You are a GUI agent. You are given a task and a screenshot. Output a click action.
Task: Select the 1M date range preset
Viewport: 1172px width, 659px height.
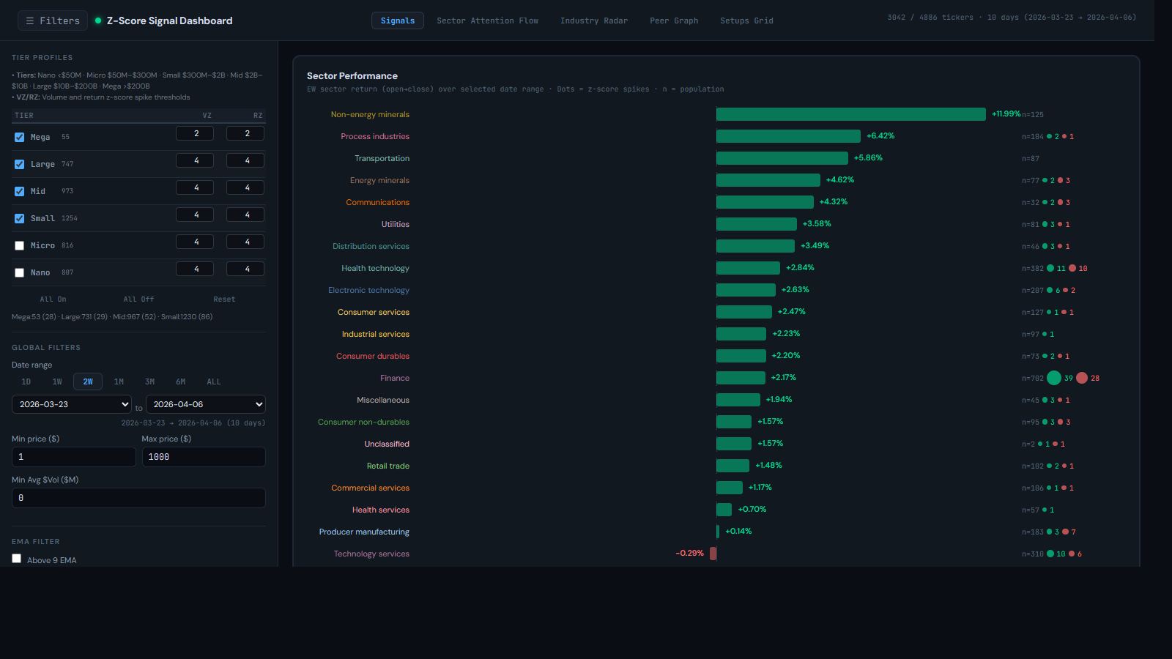coord(119,381)
